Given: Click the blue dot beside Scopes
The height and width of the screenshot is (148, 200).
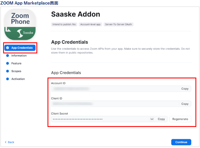Looking at the screenshot, I should coord(8,71).
